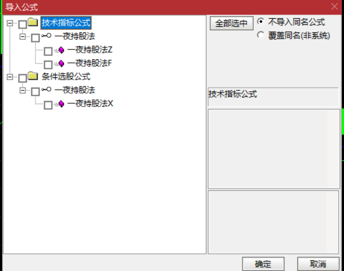The image size is (344, 271).
Task: Click the 技术指标公式 folder icon
Action: pos(33,22)
